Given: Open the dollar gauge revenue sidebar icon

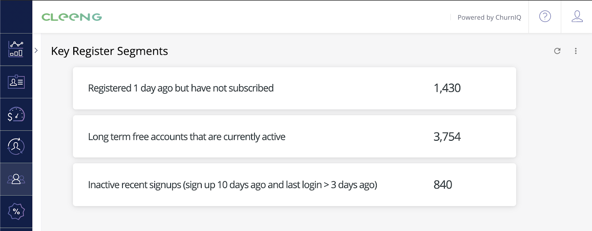Looking at the screenshot, I should pyautogui.click(x=16, y=114).
